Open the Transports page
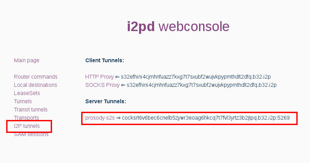The width and height of the screenshot is (310, 163). (26, 118)
